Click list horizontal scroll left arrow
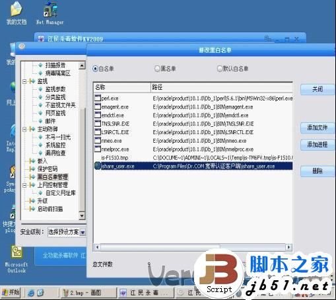 [x=97, y=247]
